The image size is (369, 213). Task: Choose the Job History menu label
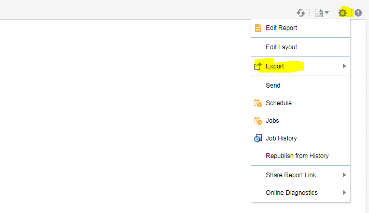click(x=281, y=138)
